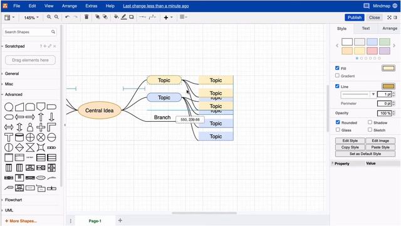Enable the Glass checkbox

pyautogui.click(x=338, y=130)
